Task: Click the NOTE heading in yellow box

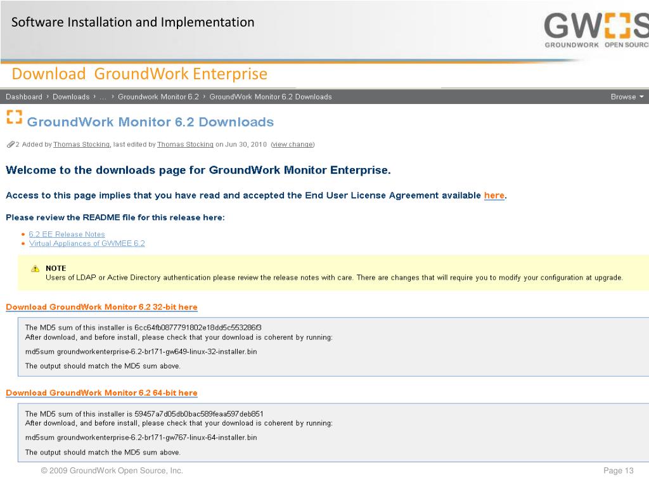Action: tap(56, 268)
